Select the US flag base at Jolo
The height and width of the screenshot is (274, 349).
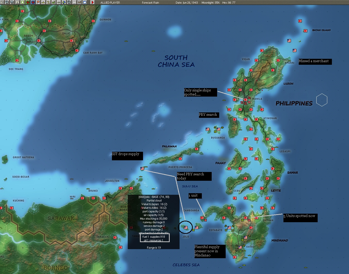click(186, 228)
